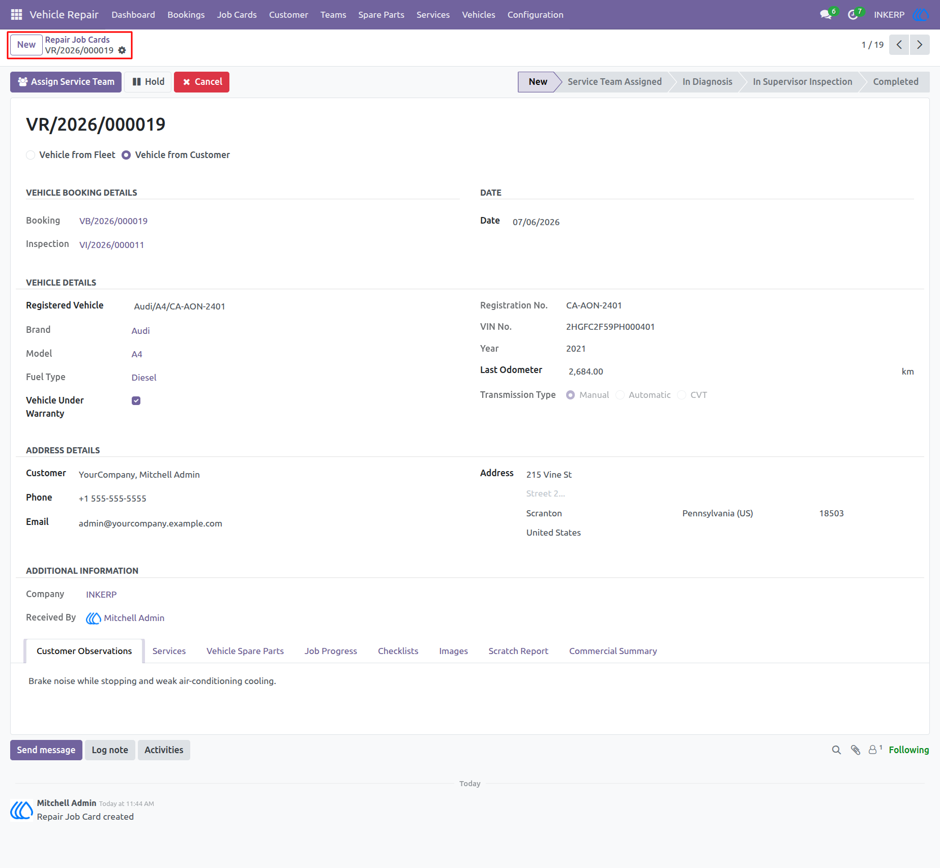Click the Following button
The width and height of the screenshot is (940, 868).
(909, 750)
